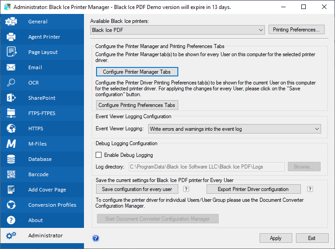This screenshot has height=249, width=335.
Task: Open the Agent Printer icon in sidebar
Action: click(x=11, y=37)
